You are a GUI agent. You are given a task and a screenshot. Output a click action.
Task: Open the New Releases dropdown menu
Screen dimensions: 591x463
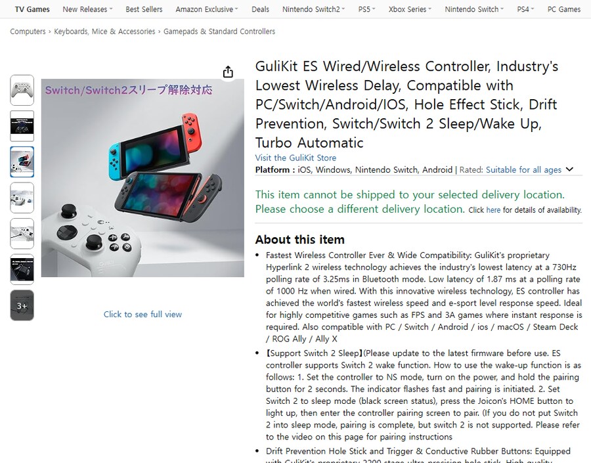[x=87, y=9]
